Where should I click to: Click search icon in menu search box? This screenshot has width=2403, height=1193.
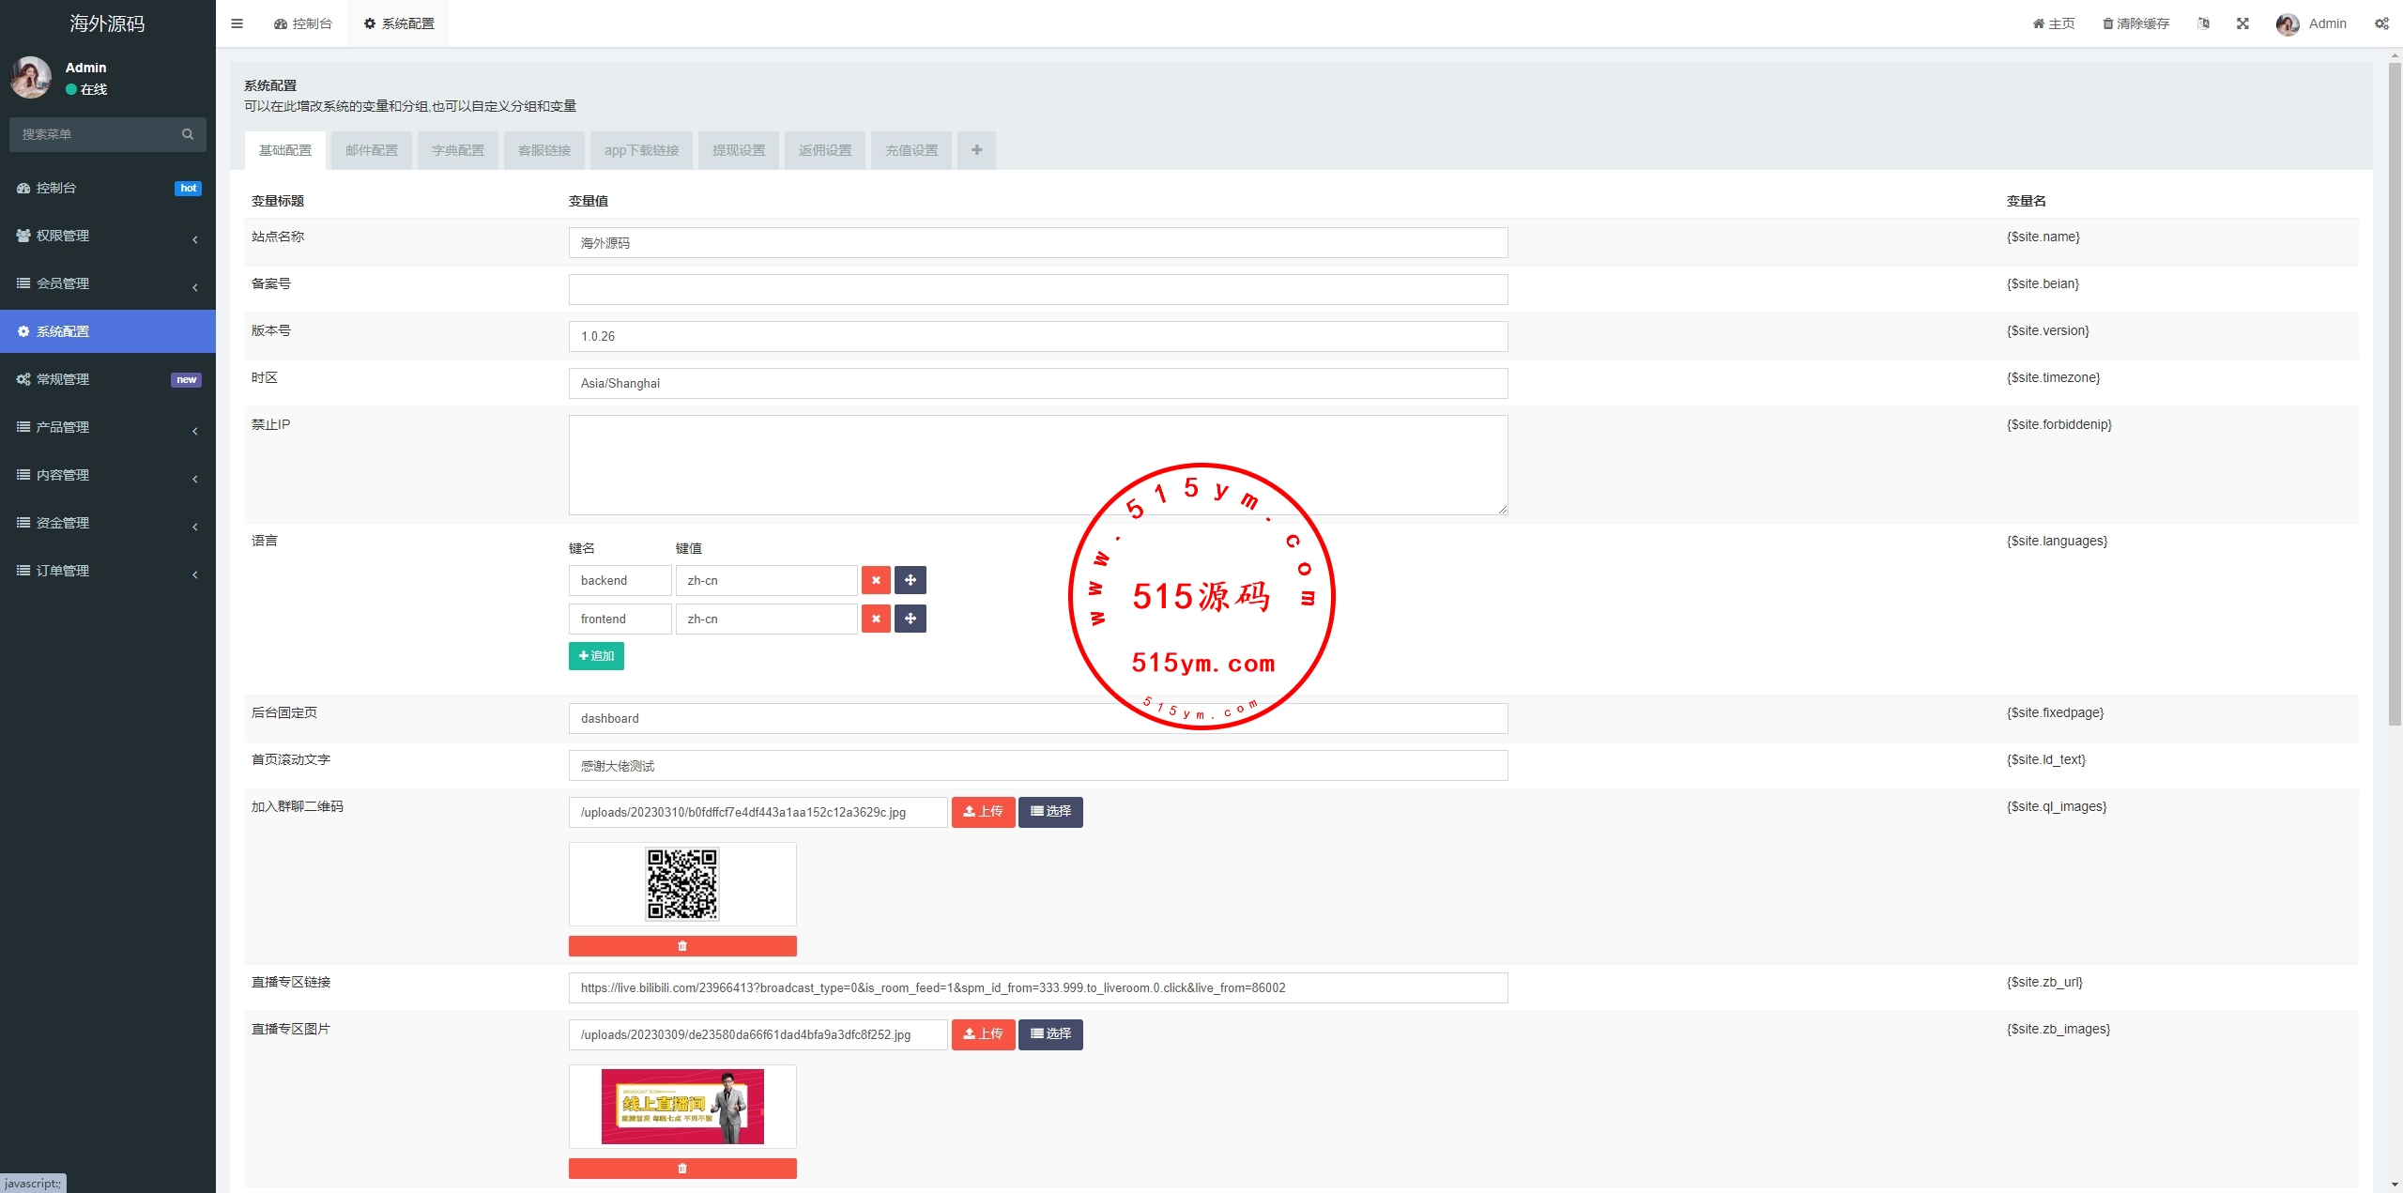[x=188, y=134]
